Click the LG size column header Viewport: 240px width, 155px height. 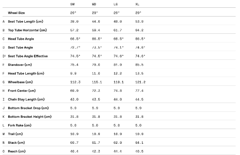116,4
